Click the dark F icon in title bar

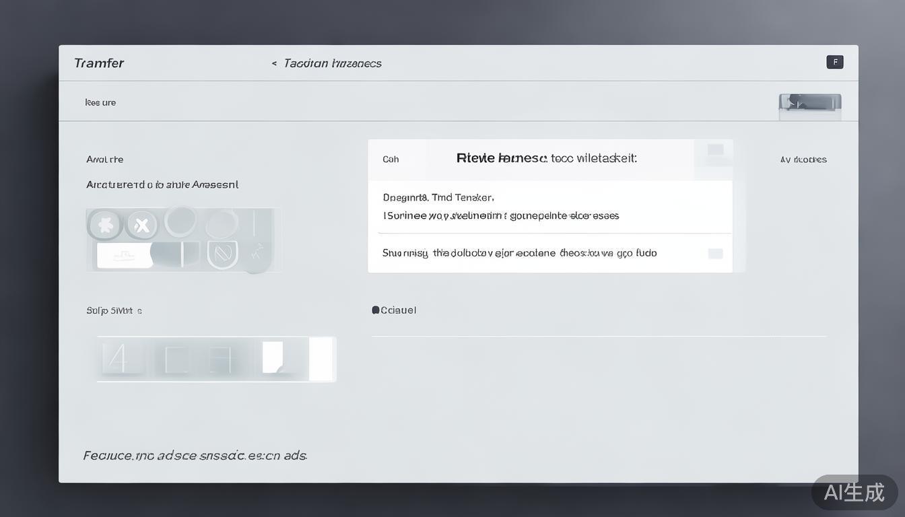[x=834, y=63]
